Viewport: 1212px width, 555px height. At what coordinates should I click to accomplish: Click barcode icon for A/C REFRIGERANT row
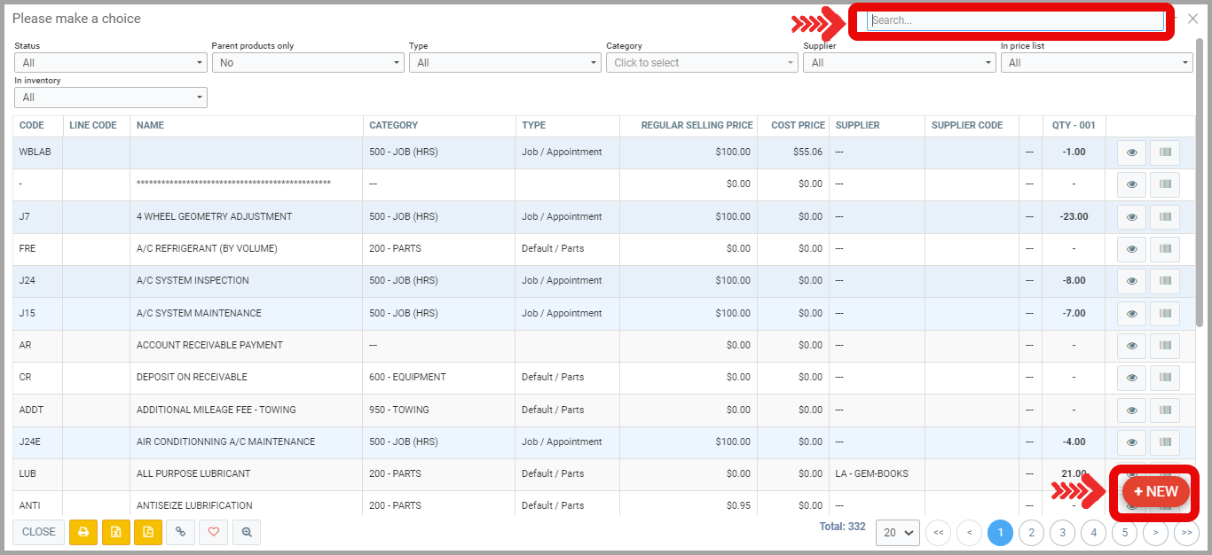(x=1164, y=249)
